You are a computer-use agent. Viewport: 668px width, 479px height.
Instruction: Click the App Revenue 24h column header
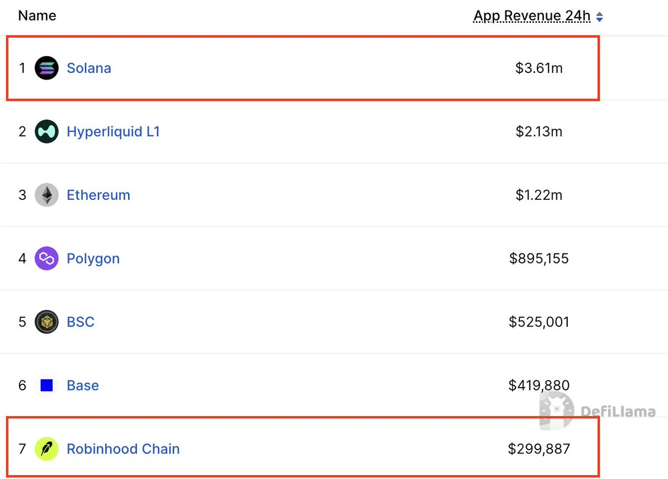(532, 17)
